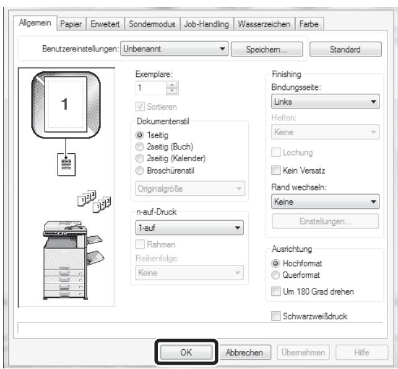Switch to the Papier tab
Viewport: 398px width, 369px height.
(x=71, y=24)
